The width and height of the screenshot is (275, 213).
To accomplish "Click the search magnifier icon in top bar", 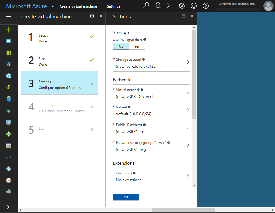I will [x=146, y=6].
